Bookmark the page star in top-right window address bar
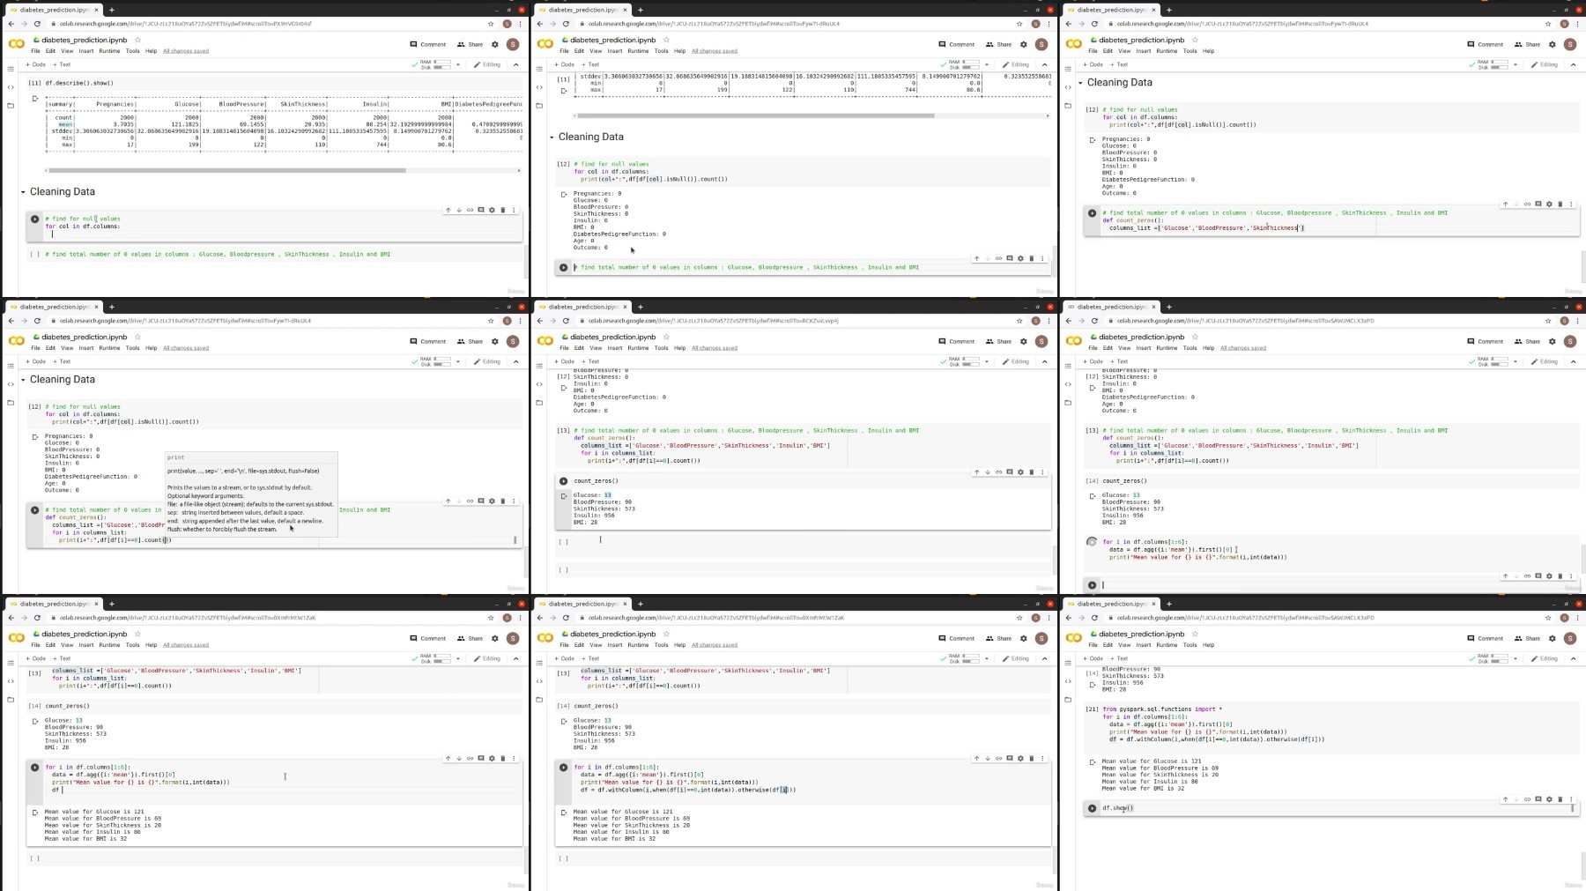This screenshot has height=891, width=1586. tap(1548, 24)
